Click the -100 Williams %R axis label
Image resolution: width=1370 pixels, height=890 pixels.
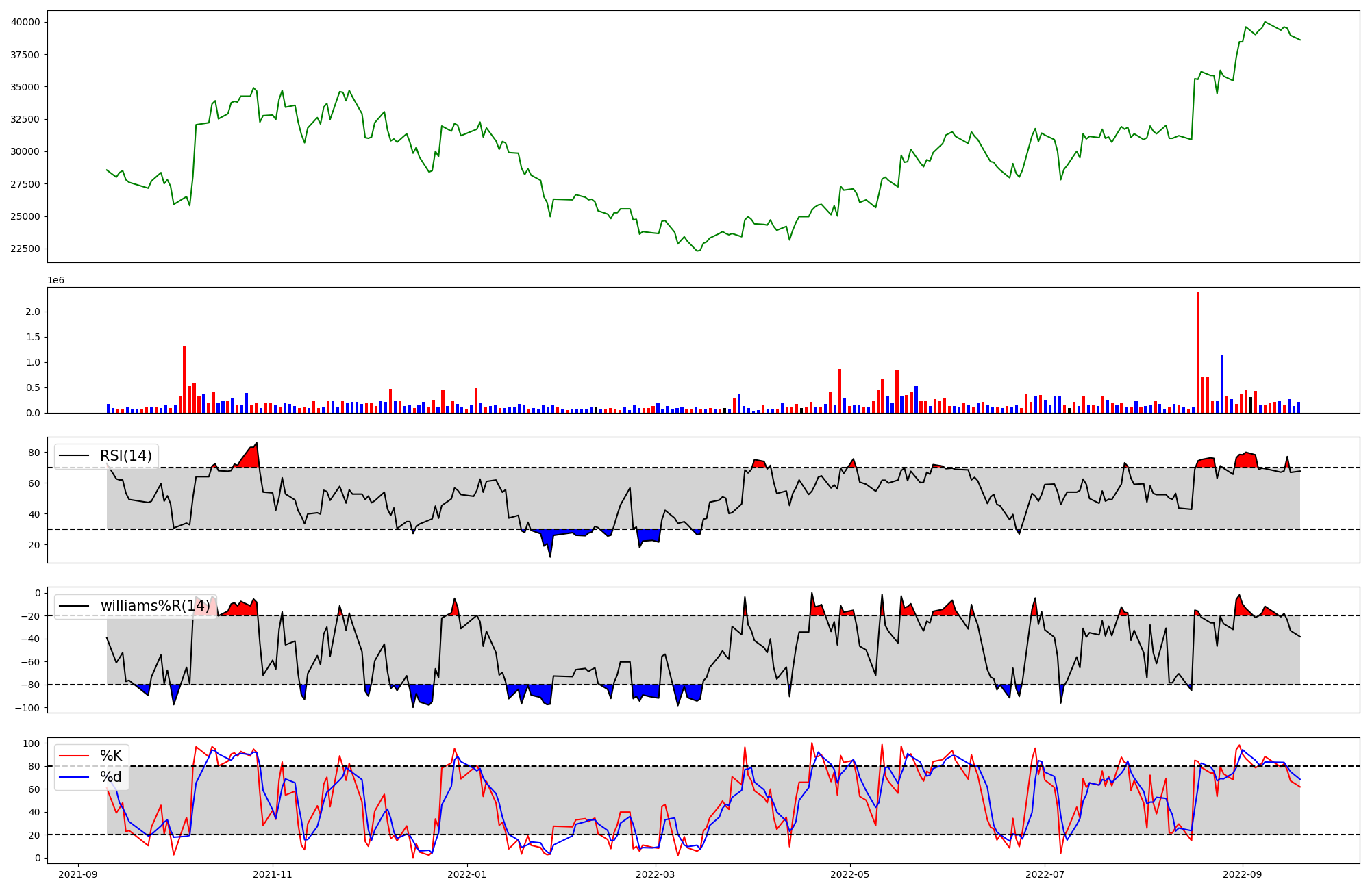[27, 708]
